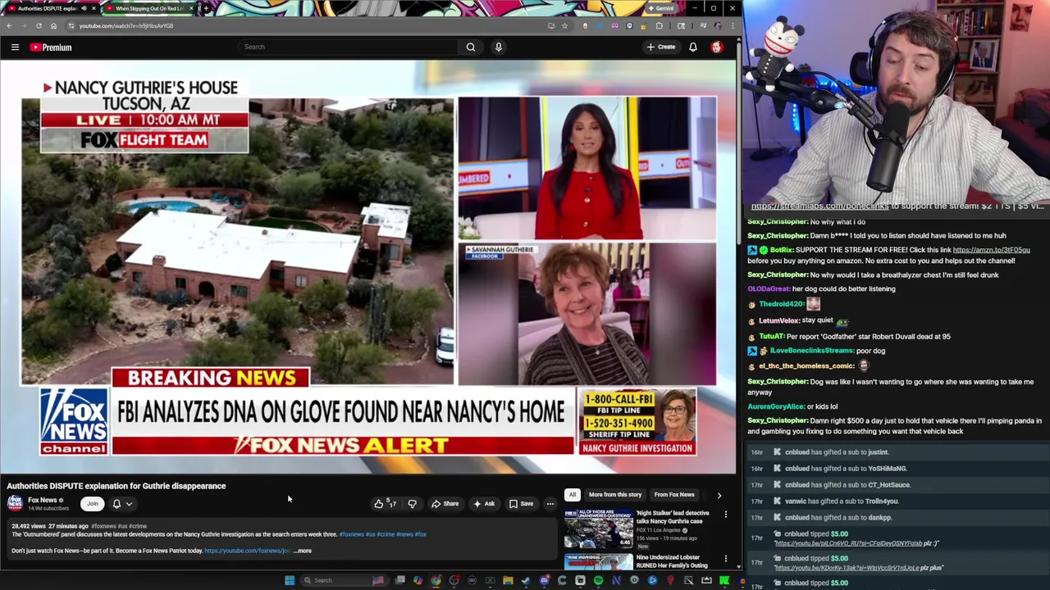Open the youtube.com/foxnews link in description
The image size is (1050, 590).
247,551
